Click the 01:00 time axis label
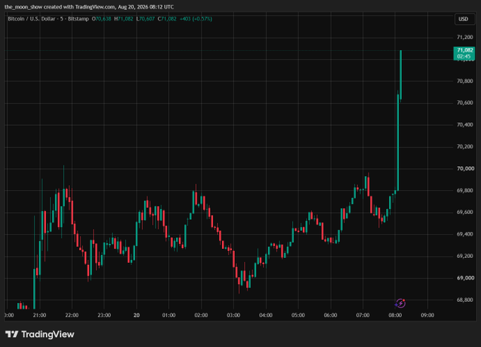The image size is (481, 347). coord(169,315)
